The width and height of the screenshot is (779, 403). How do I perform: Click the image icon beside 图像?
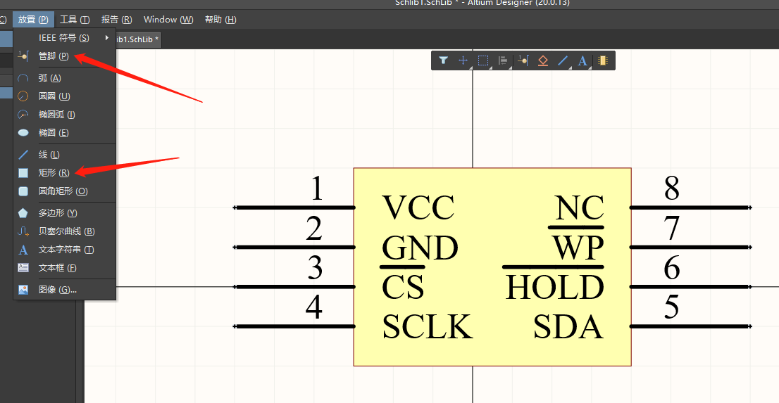tap(23, 289)
